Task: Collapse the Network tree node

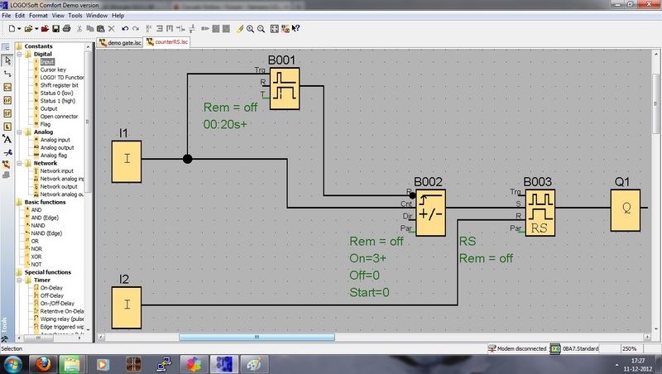Action: coord(19,163)
